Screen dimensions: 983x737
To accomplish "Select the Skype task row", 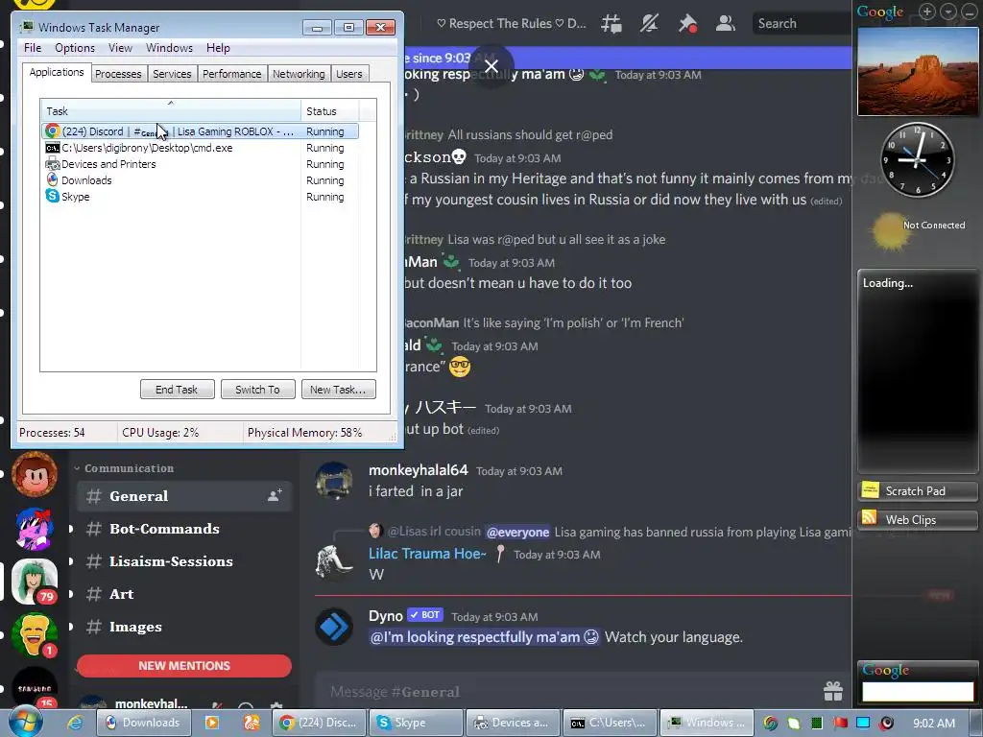I will point(200,197).
